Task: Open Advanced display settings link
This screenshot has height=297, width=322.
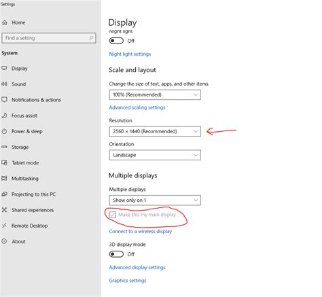Action: tap(137, 267)
